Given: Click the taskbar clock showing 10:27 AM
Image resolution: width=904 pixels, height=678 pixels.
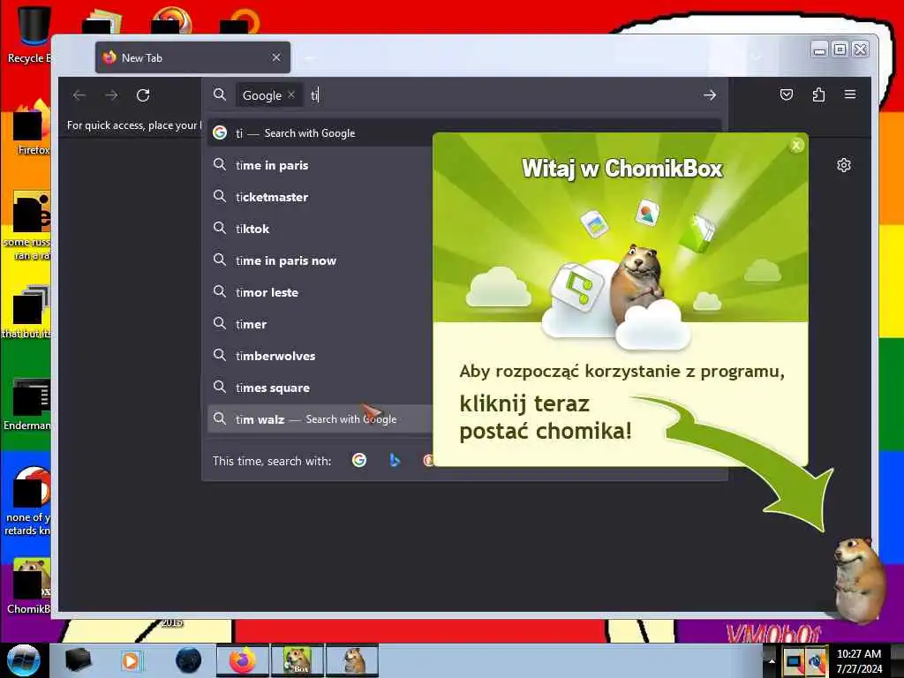Looking at the screenshot, I should 859,661.
